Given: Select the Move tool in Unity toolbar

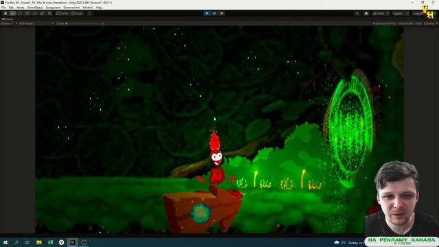Looking at the screenshot, I should (x=12, y=14).
